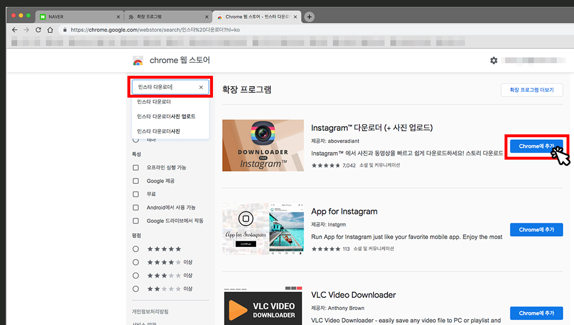
Task: Add VLC Video Downloader to Chrome
Action: click(536, 314)
